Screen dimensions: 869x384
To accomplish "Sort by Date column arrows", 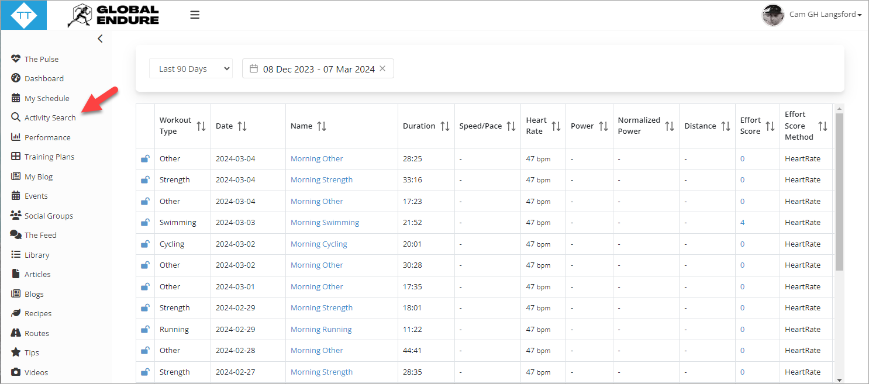I will coord(242,126).
